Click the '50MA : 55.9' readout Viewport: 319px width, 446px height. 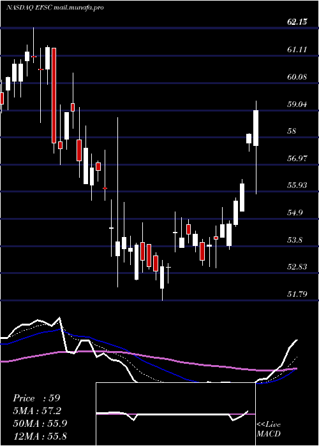point(40,424)
